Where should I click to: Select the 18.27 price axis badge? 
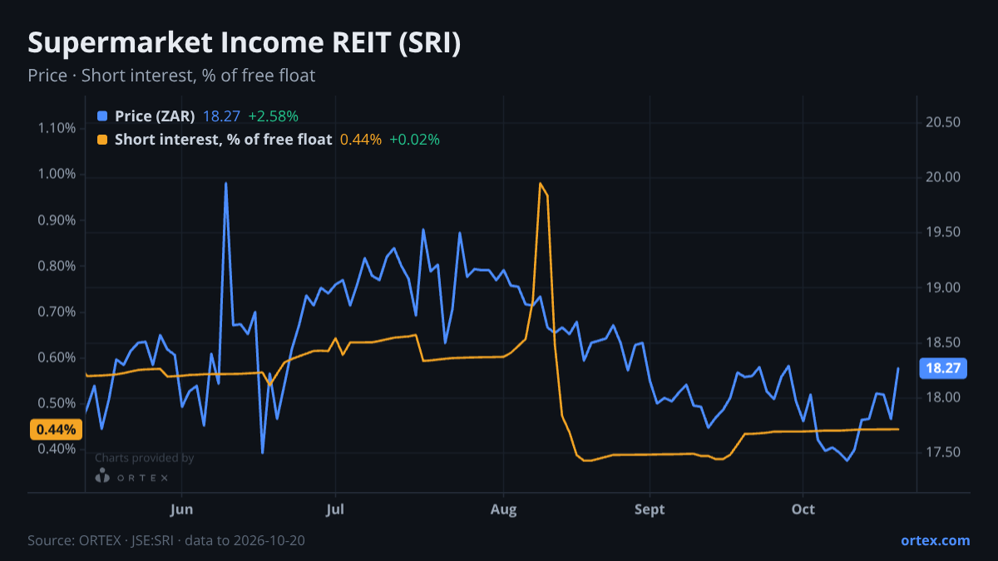pos(941,368)
